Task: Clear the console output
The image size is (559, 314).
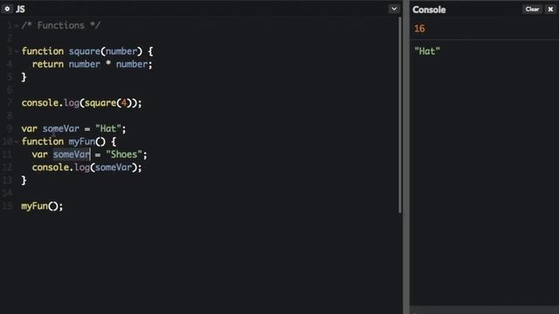Action: pos(532,10)
